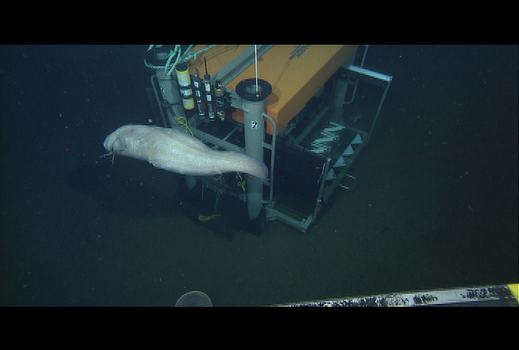Click the yellow rope knot beside the fish
Viewport: 519px width, 350px height.
tap(185, 125)
